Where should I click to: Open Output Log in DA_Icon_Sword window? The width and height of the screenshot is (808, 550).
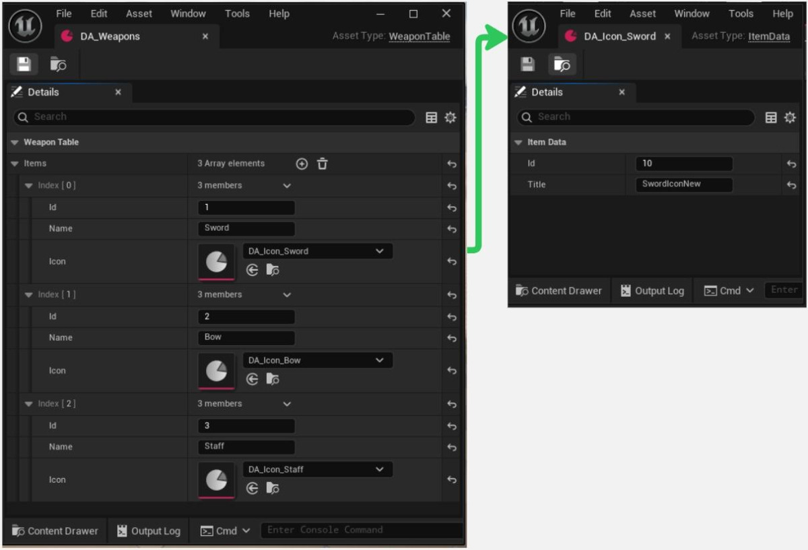[652, 291]
